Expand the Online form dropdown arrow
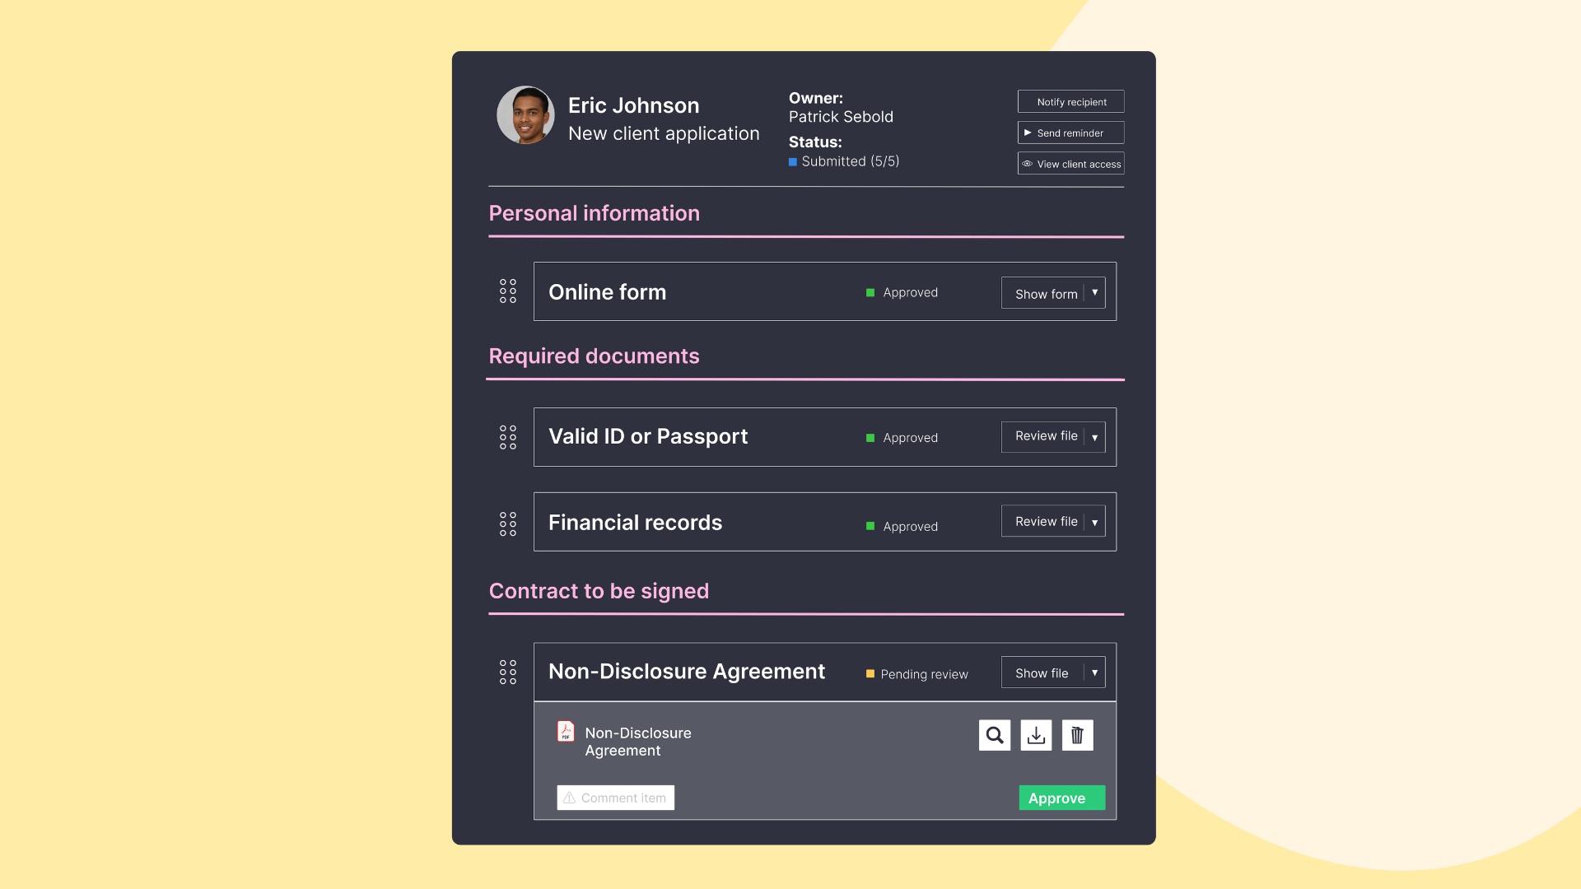This screenshot has width=1581, height=889. click(1094, 292)
